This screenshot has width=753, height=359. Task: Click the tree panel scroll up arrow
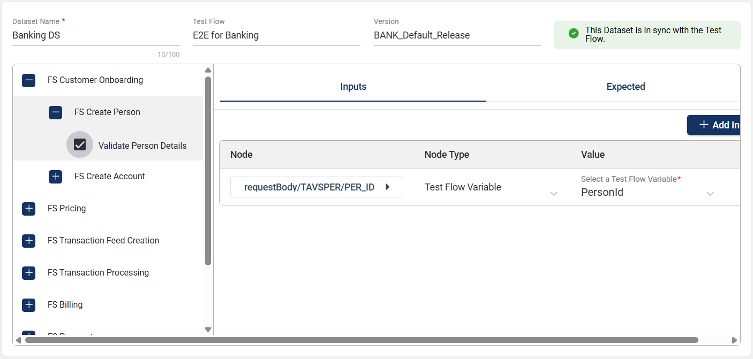(208, 70)
